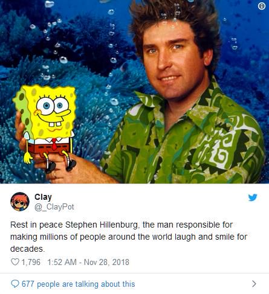Open the tweet timestamp 1:52 AM

62,262
